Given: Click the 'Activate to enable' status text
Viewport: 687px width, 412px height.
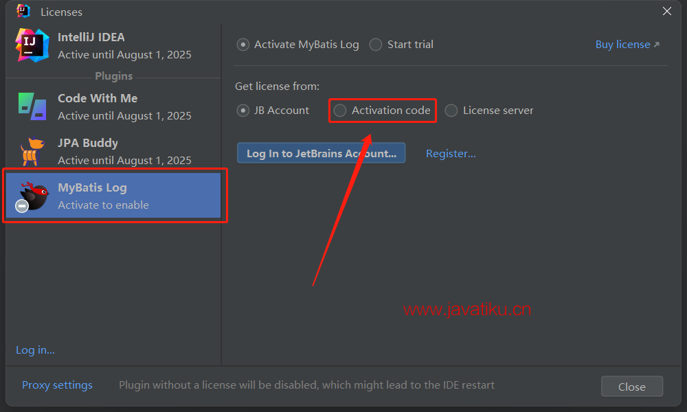Looking at the screenshot, I should coord(104,205).
